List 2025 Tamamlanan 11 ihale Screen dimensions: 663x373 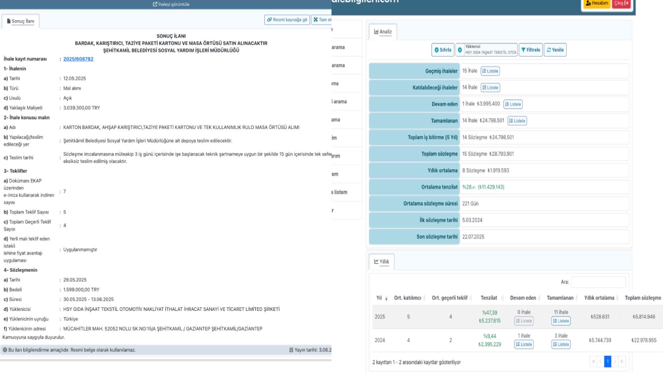coord(561,321)
